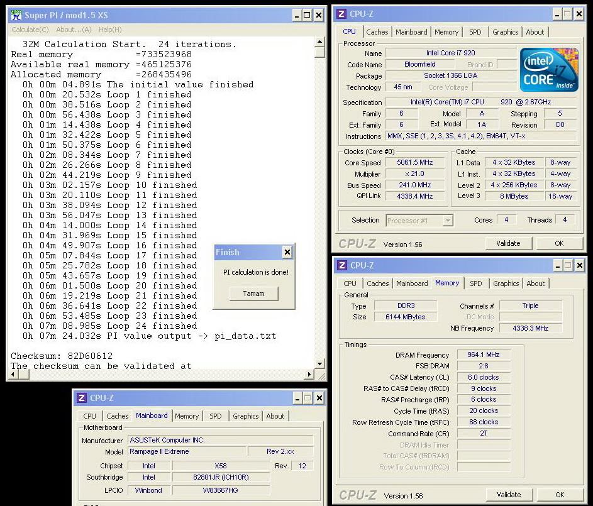
Task: Minimize the Super PI window
Action: coord(297,16)
